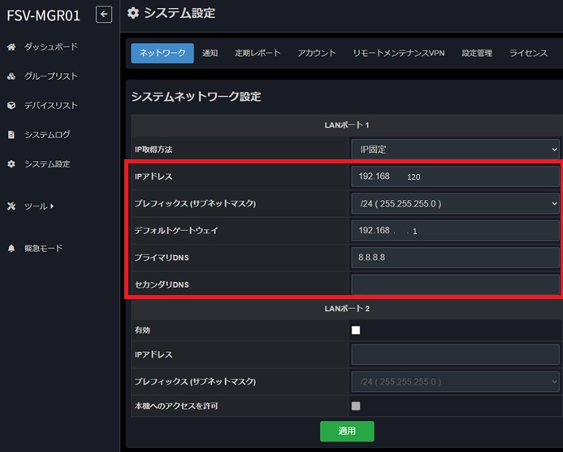Click the LANポート1 section header
This screenshot has width=563, height=452.
(x=347, y=125)
